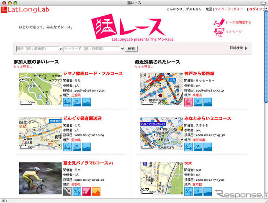Click the 猛レース Mo-Race banner logo
268x203 pixels.
click(x=133, y=28)
